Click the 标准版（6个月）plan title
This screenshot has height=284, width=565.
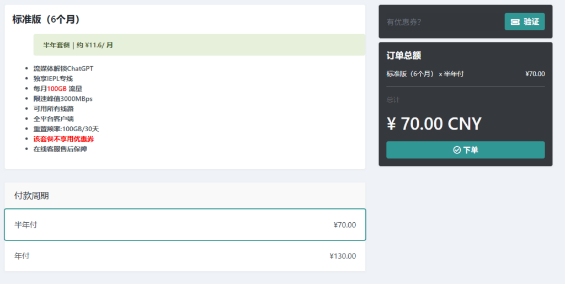pos(46,19)
